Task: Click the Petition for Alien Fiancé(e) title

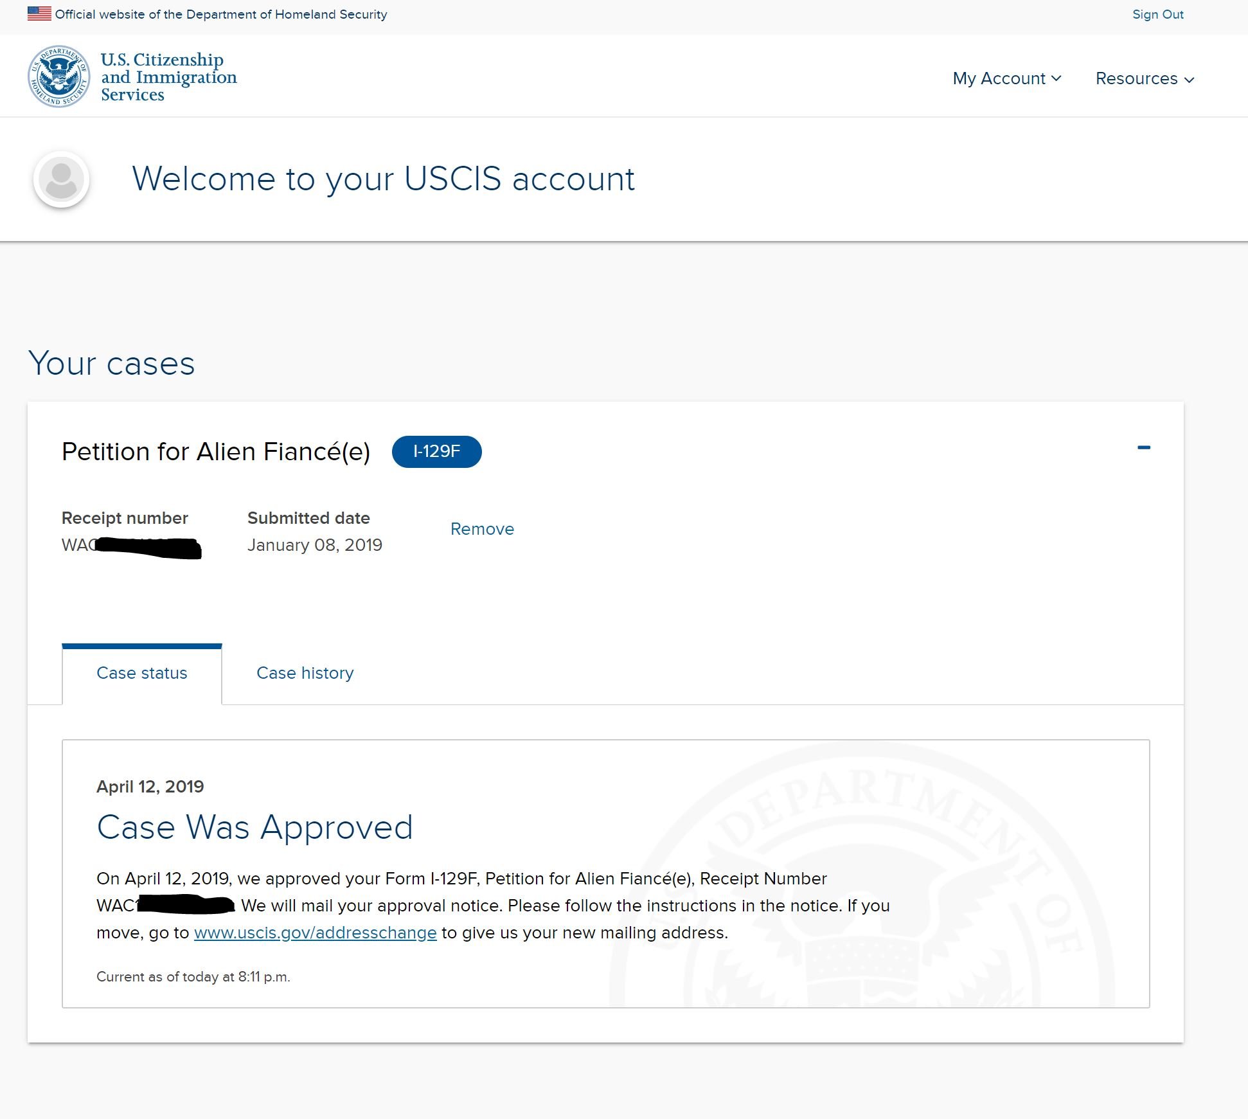Action: point(216,451)
